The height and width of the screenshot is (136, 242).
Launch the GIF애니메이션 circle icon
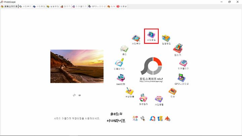click(182, 79)
